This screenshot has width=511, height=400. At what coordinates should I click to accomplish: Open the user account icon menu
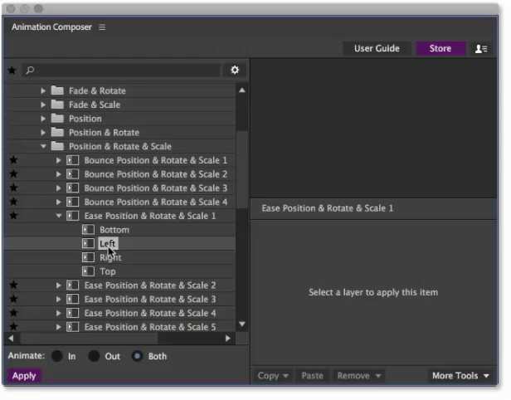[481, 49]
